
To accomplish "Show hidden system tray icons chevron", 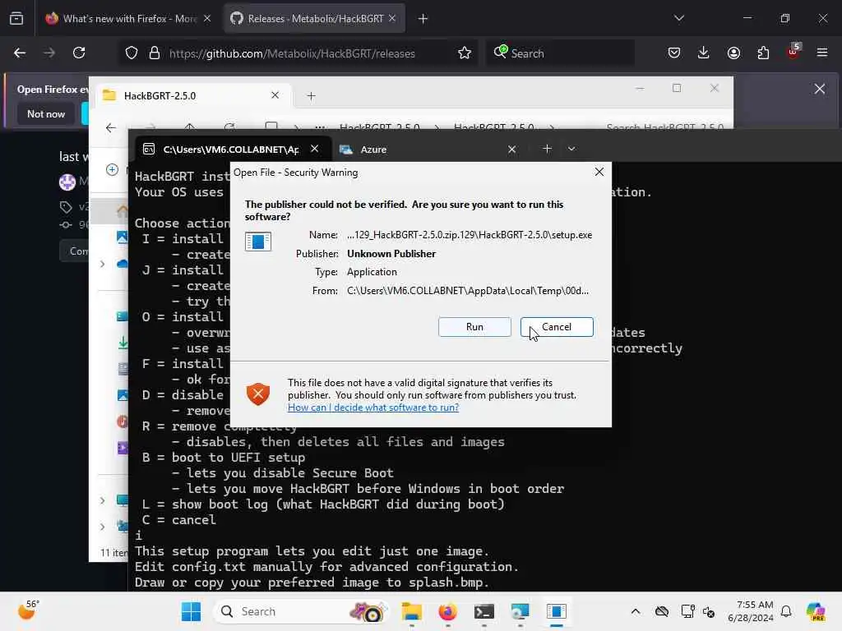I will tap(636, 611).
